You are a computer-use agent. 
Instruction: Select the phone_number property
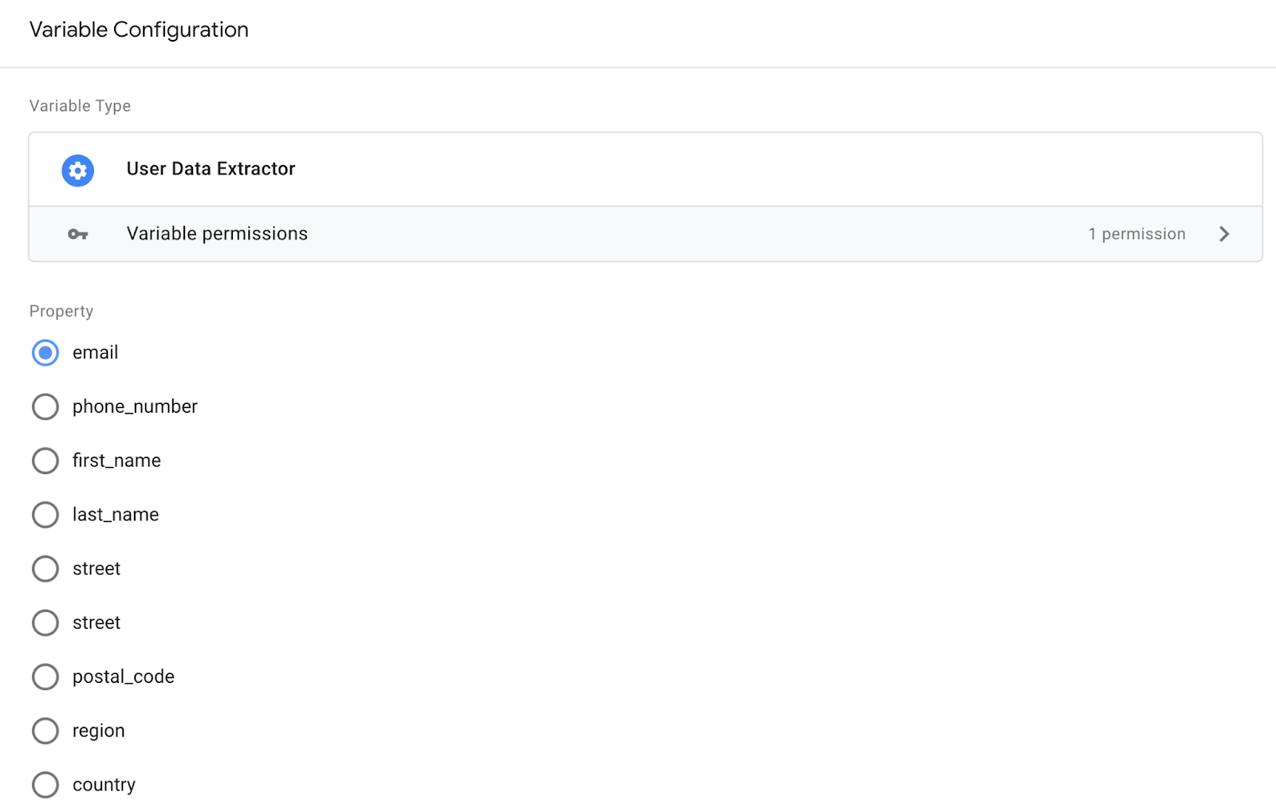pyautogui.click(x=45, y=406)
